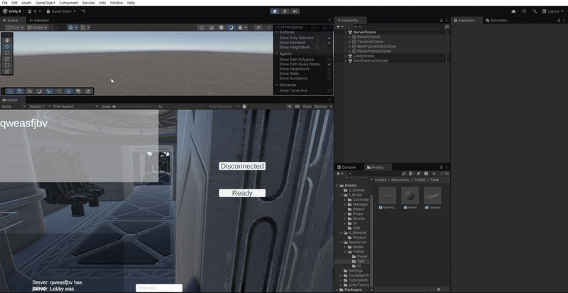
Task: Enable Show Walls checkbox
Action: pos(329,74)
